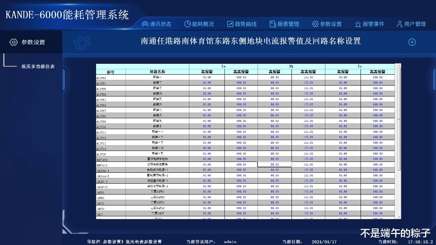Screen dimensions: 436x245
Task: Select loop name 商铺九
Action: (x=157, y=121)
